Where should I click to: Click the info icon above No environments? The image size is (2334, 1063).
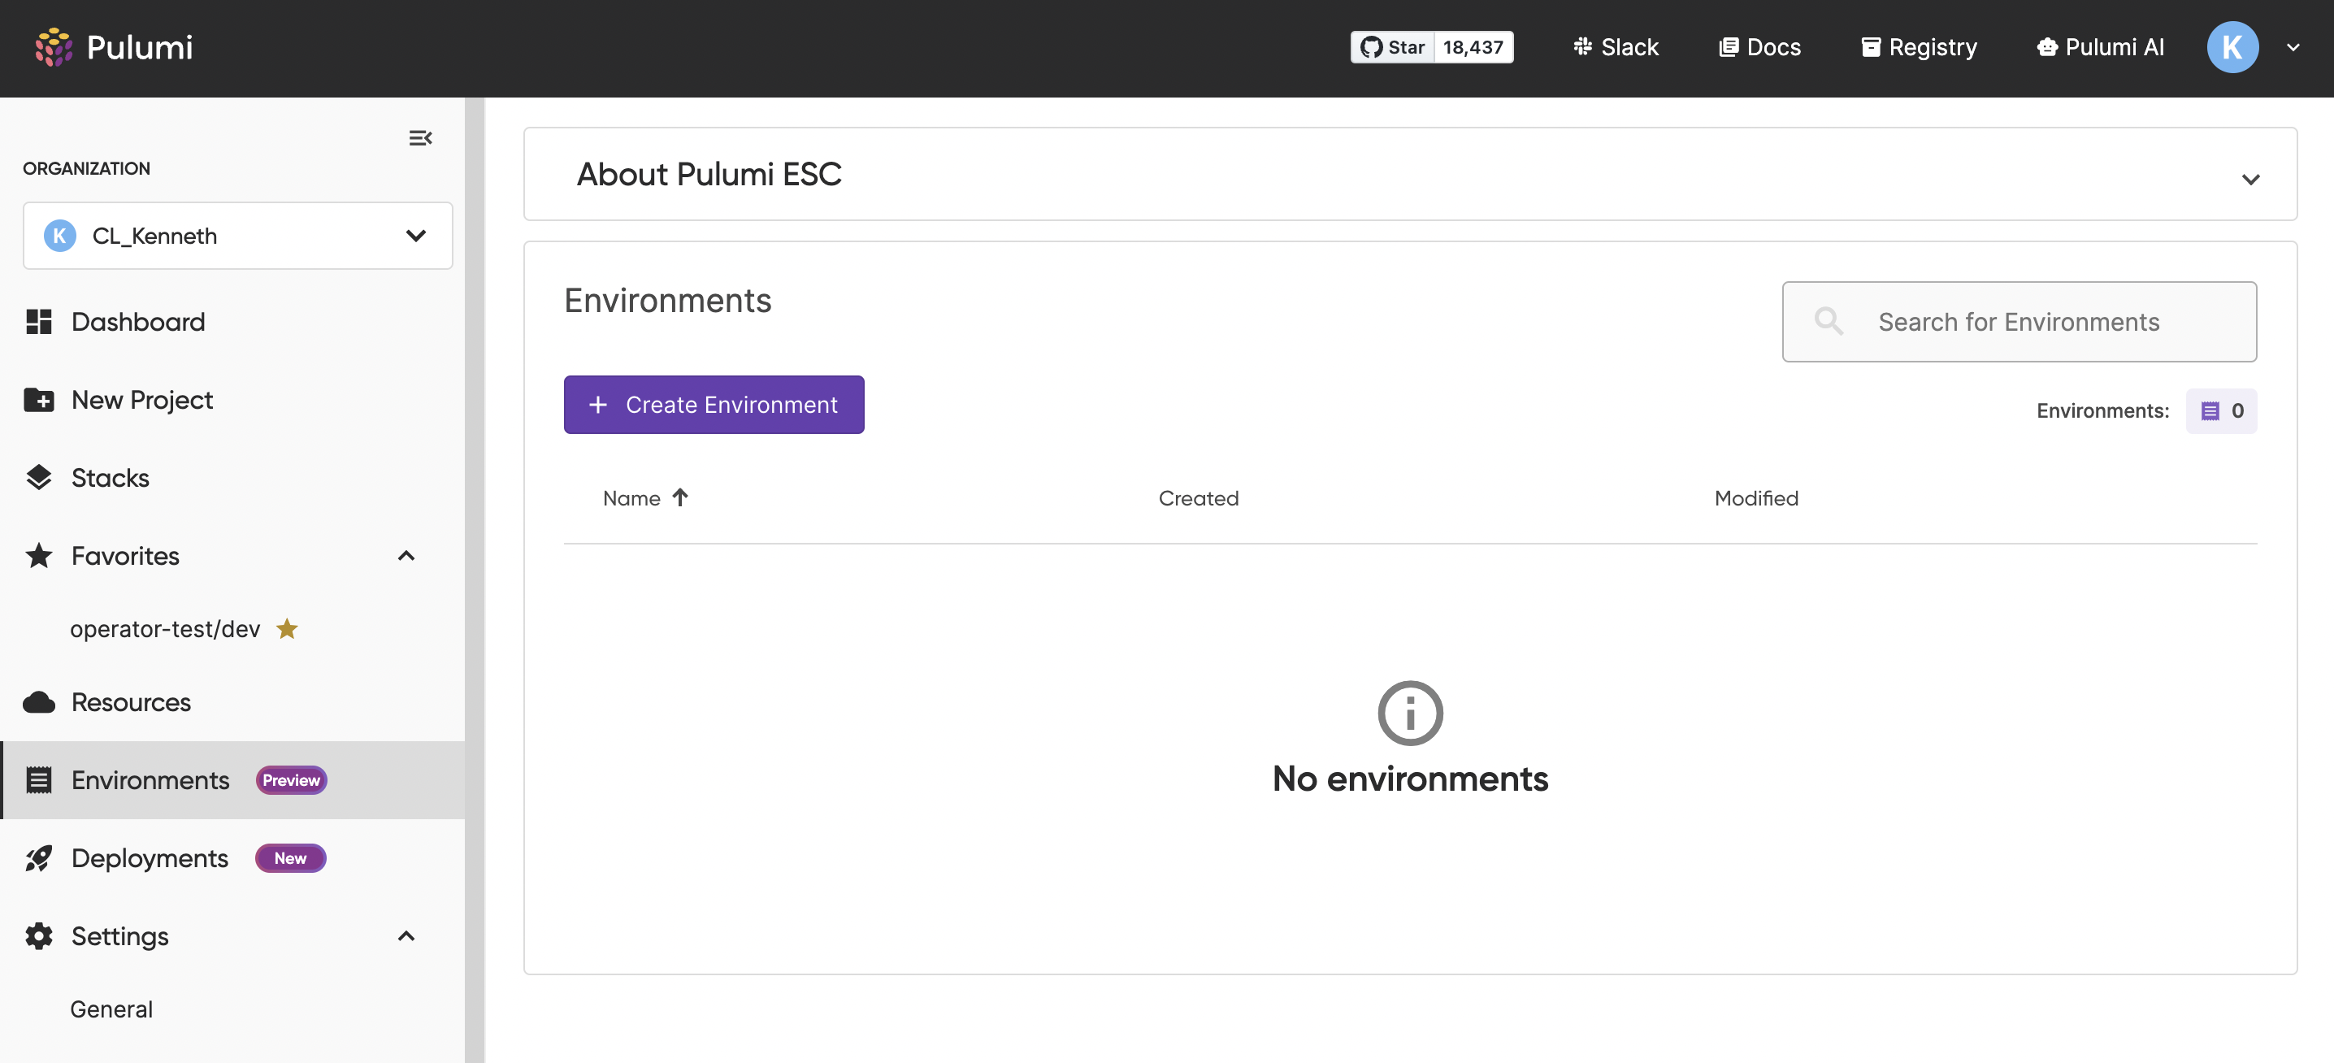pyautogui.click(x=1411, y=714)
